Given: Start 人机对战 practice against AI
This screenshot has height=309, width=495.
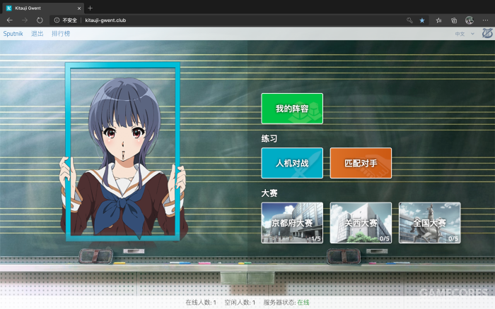Looking at the screenshot, I should [x=292, y=163].
